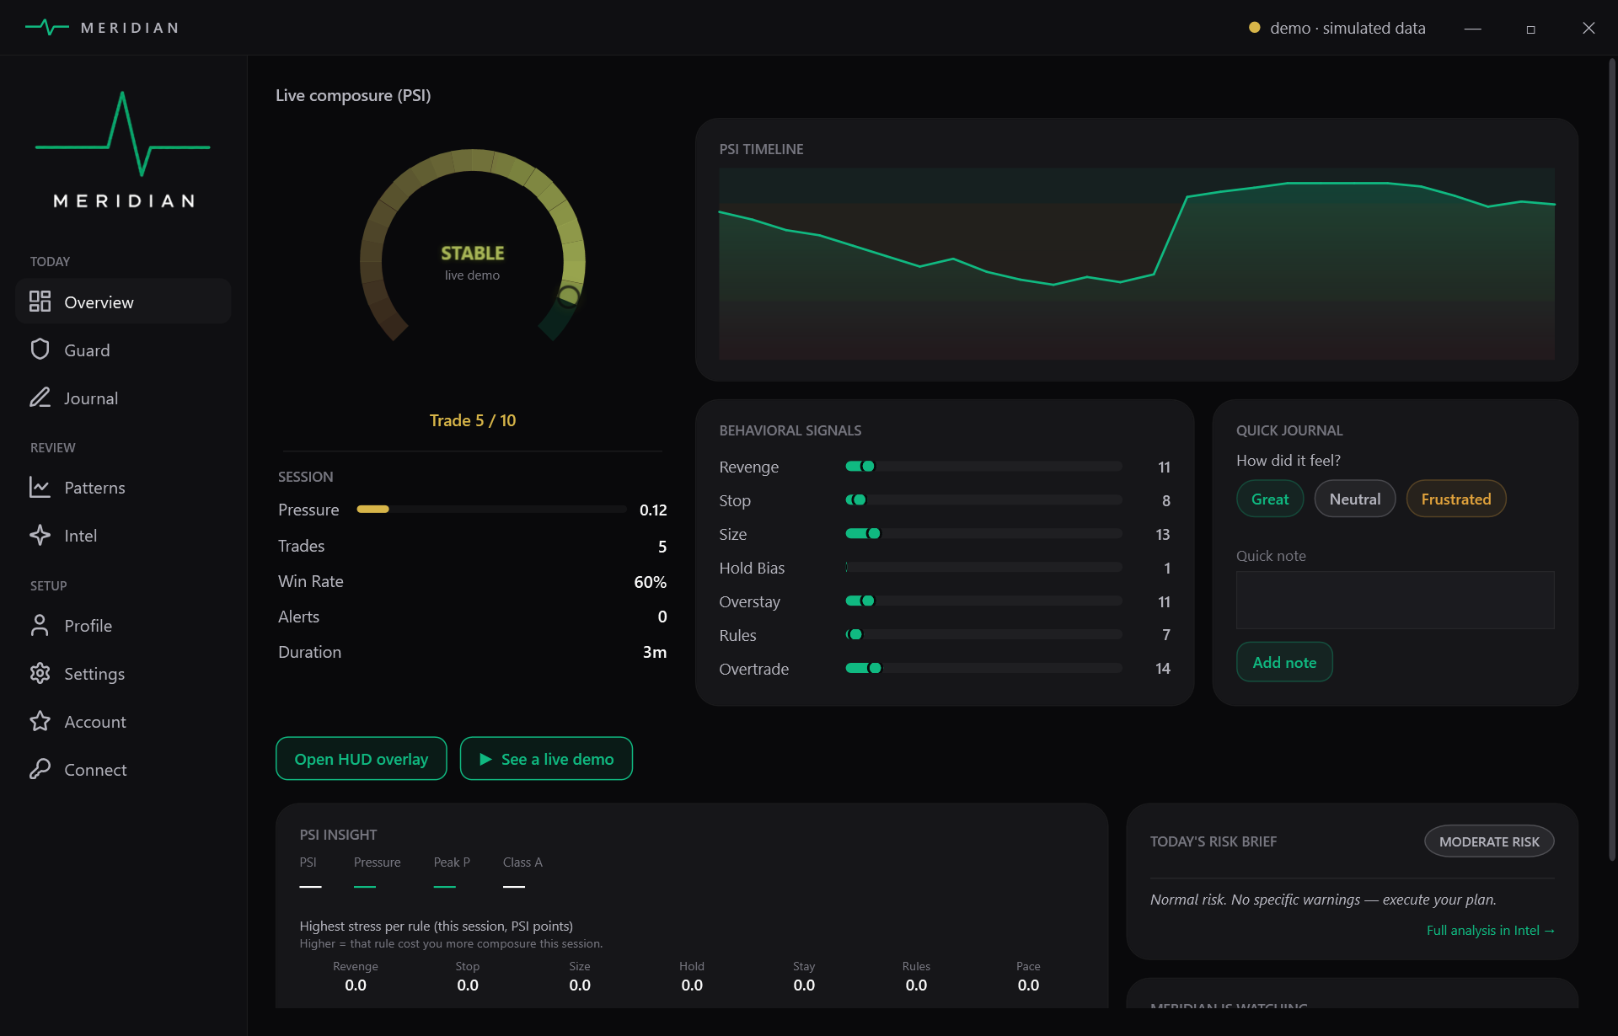The image size is (1618, 1036).
Task: Click the Trades row label
Action: (x=301, y=546)
